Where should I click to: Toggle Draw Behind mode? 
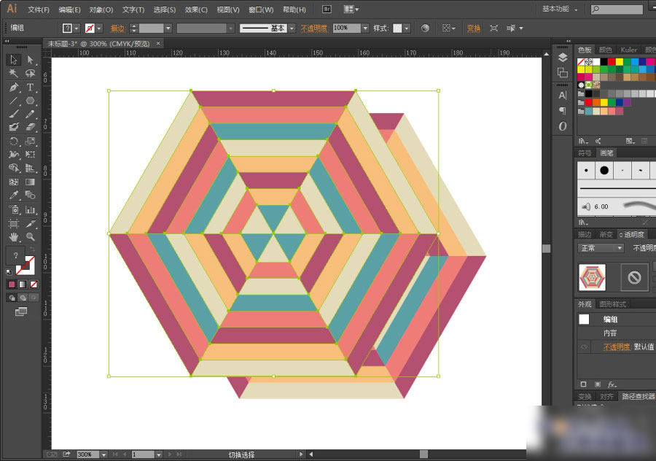point(23,298)
